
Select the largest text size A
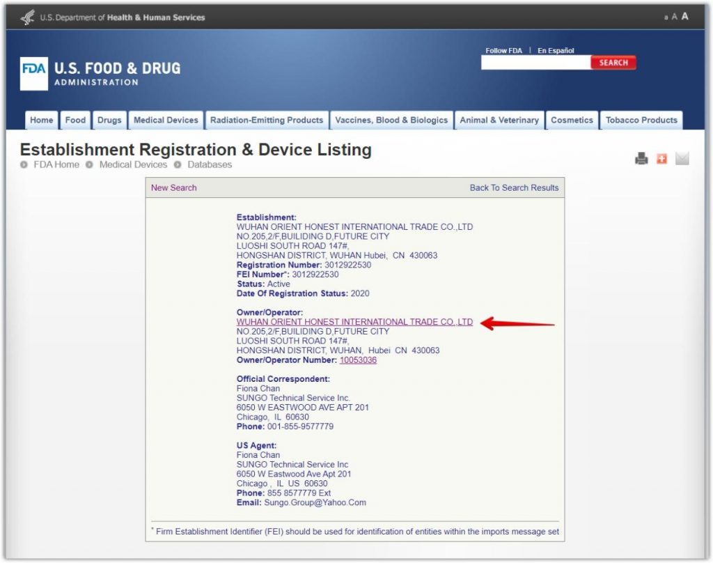tap(685, 17)
